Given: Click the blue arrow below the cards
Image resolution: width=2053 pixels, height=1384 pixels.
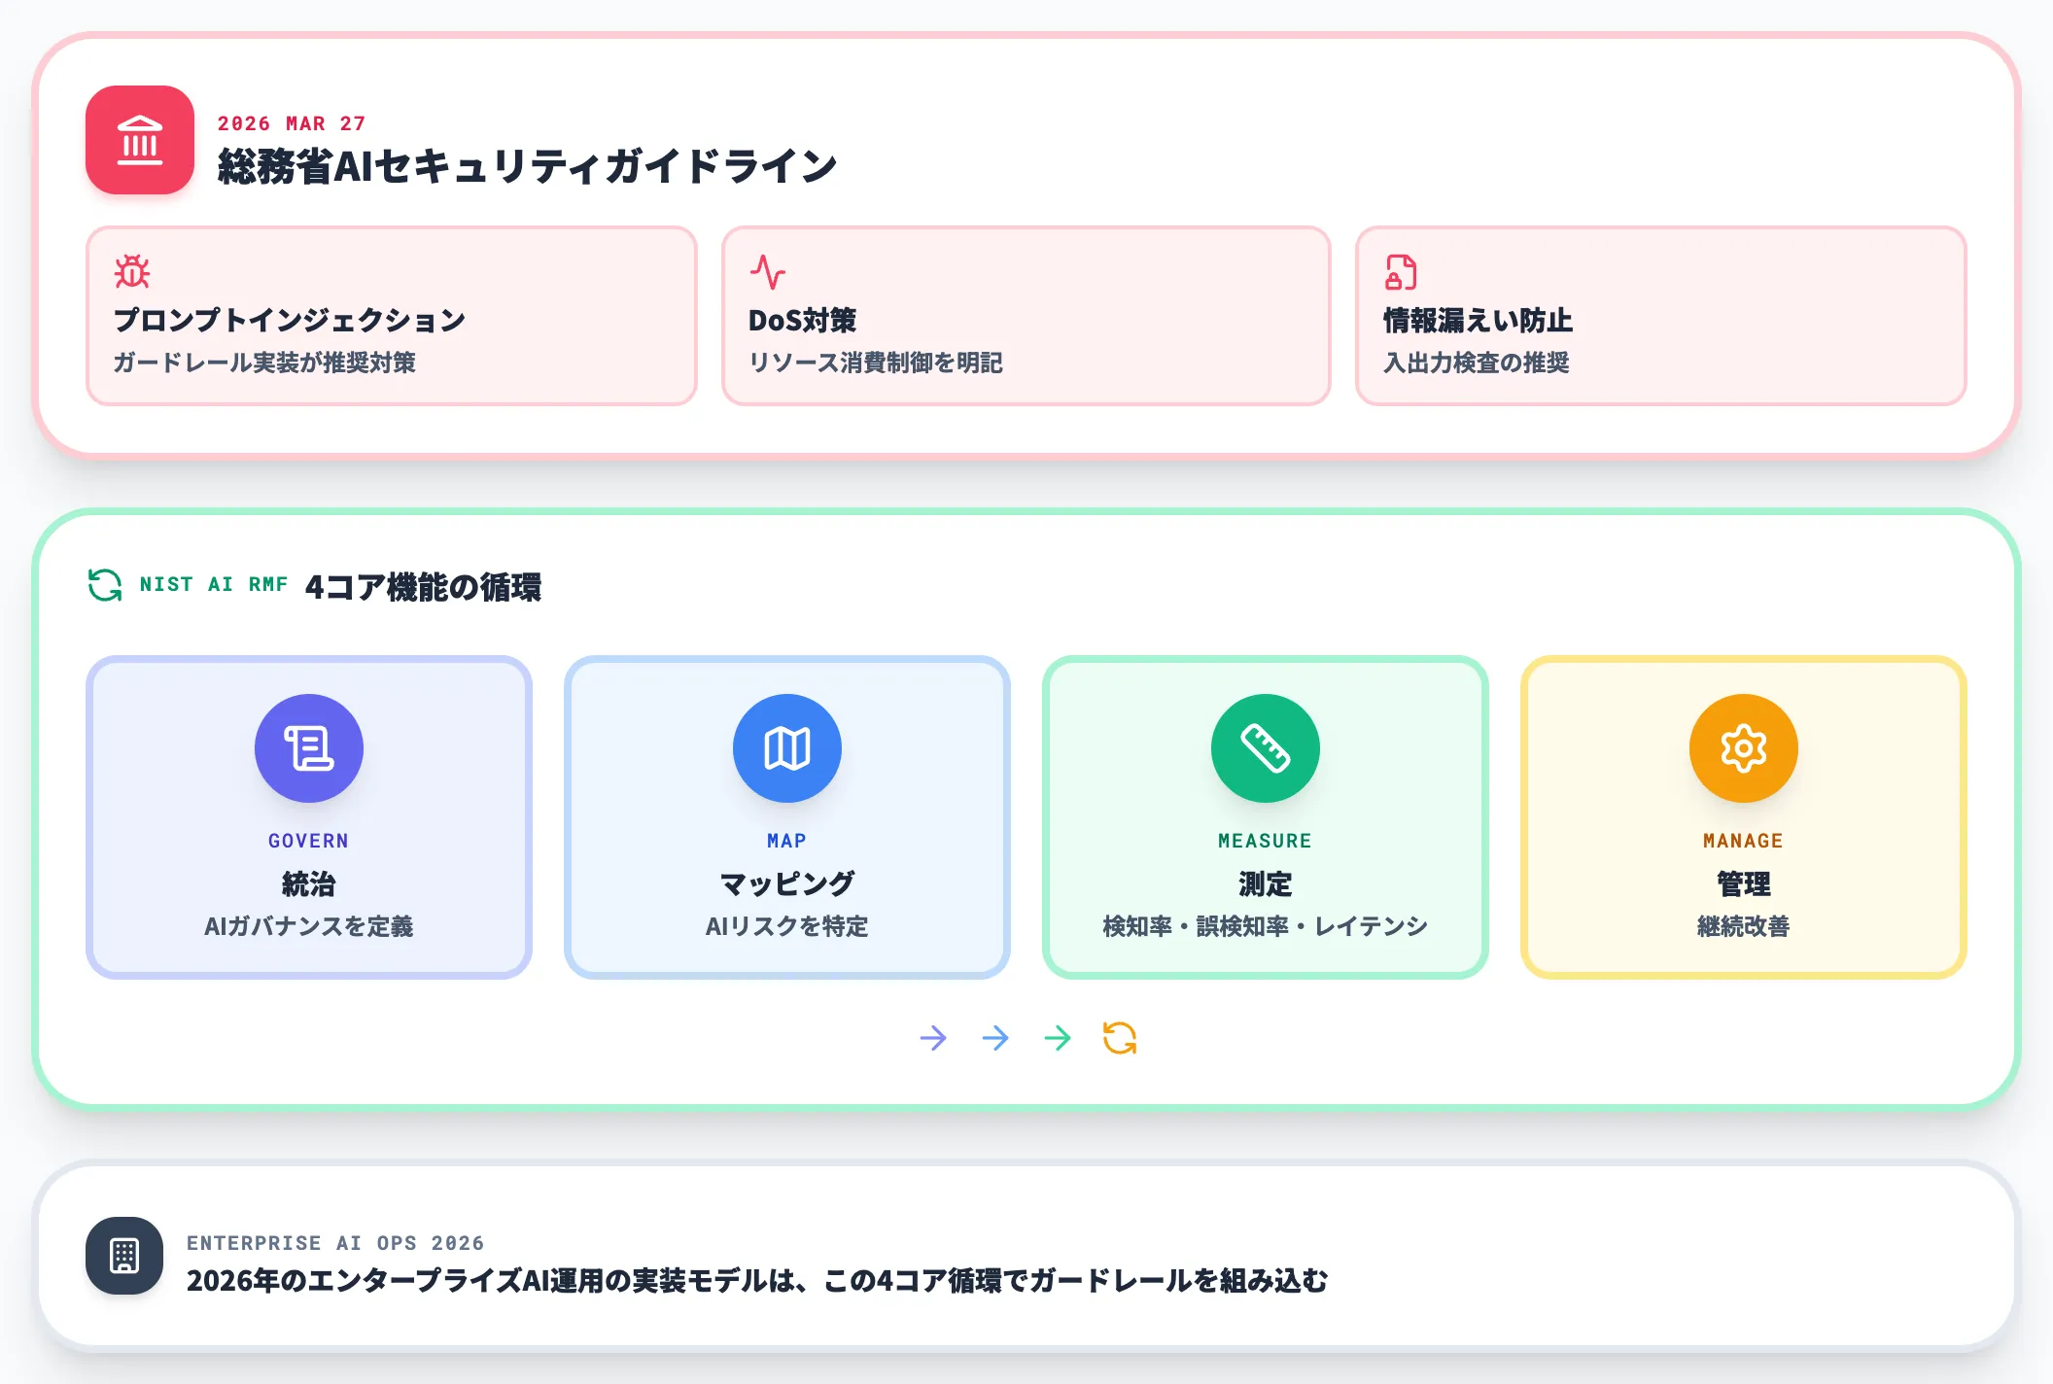Looking at the screenshot, I should point(995,1038).
